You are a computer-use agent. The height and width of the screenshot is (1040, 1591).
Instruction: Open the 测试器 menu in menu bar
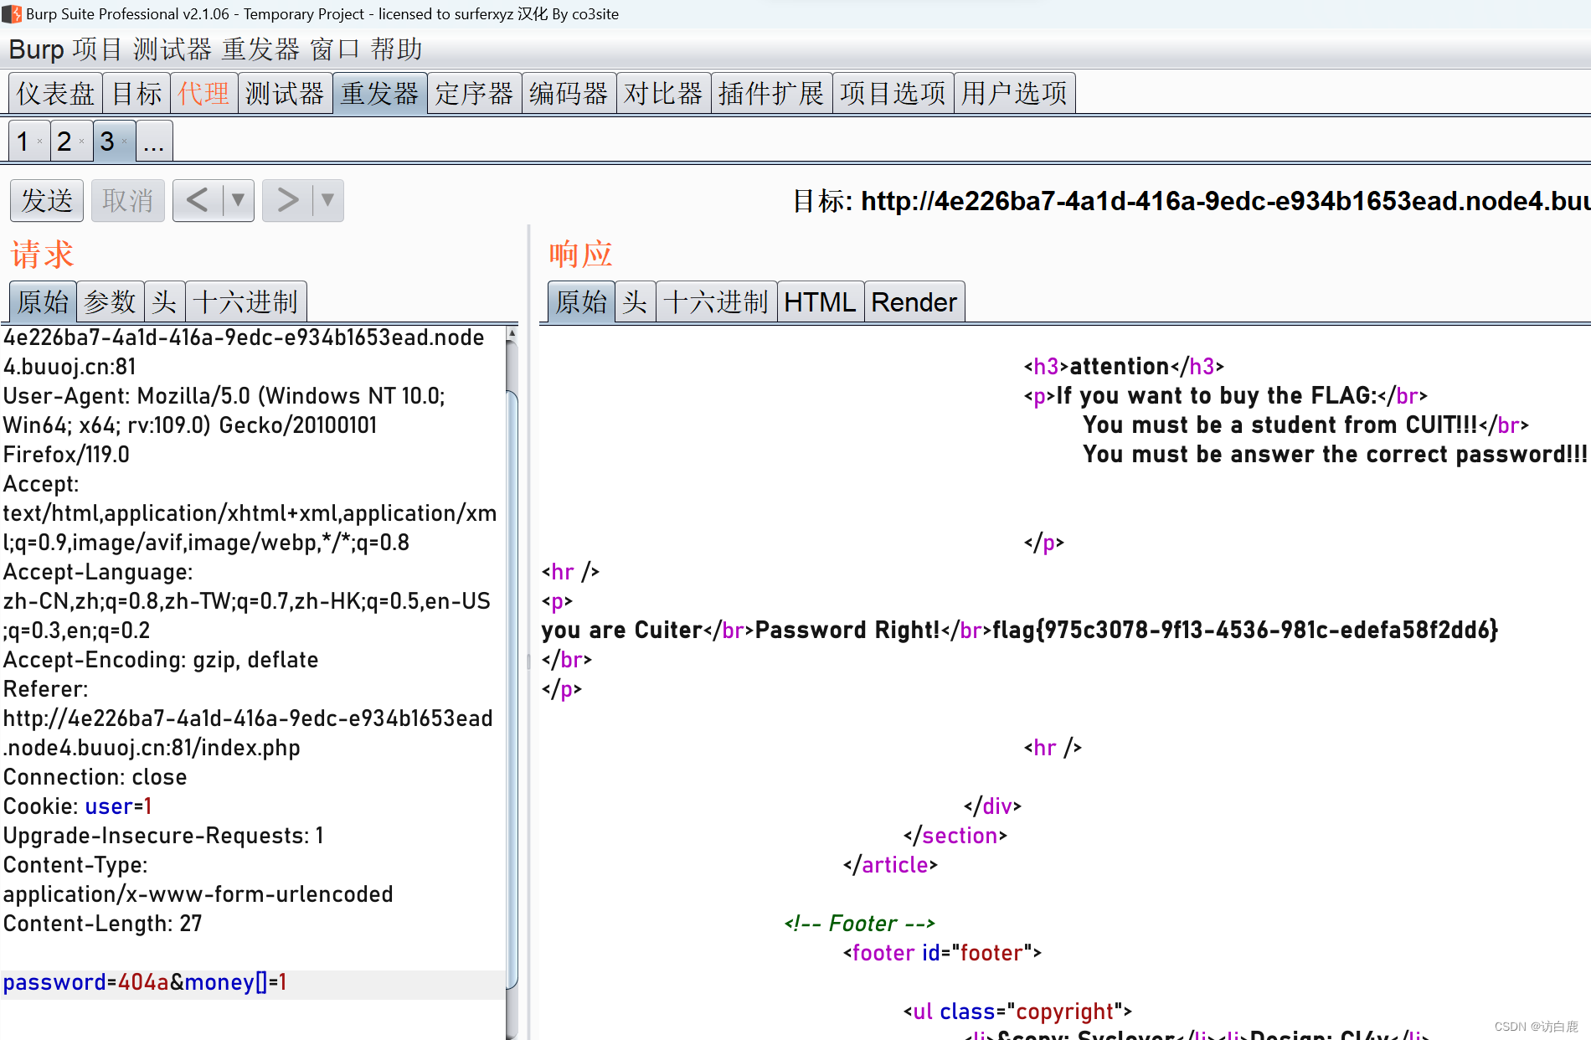(x=172, y=49)
